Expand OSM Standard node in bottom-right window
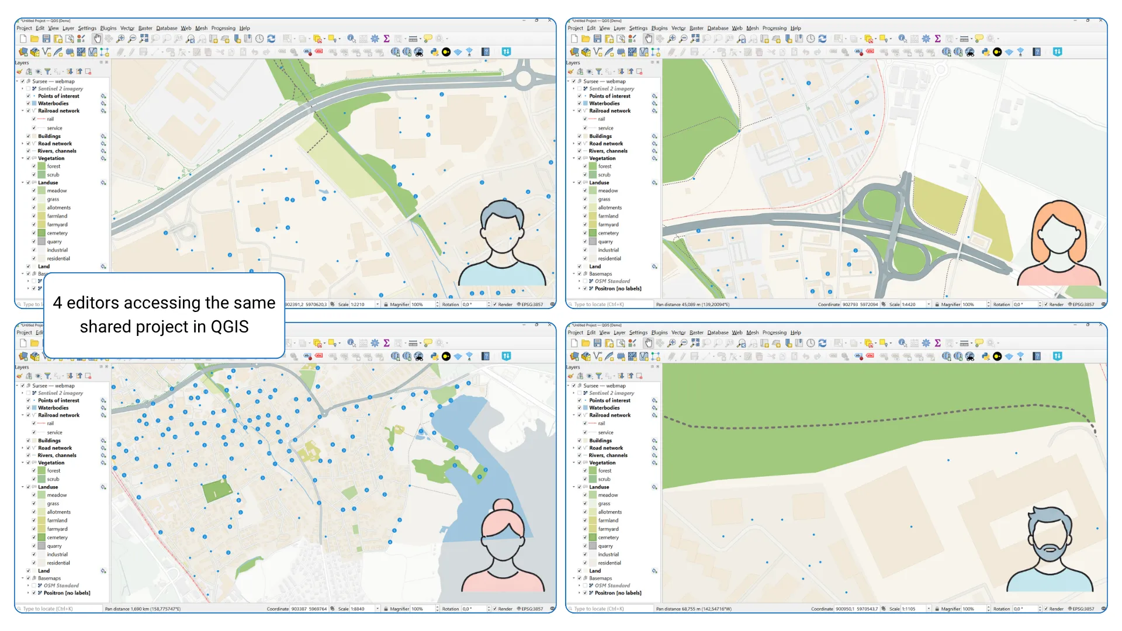Image resolution: width=1122 pixels, height=631 pixels. pos(579,585)
